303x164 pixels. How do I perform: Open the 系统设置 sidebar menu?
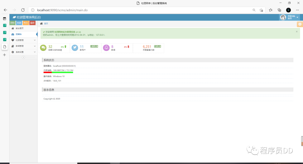point(23,52)
